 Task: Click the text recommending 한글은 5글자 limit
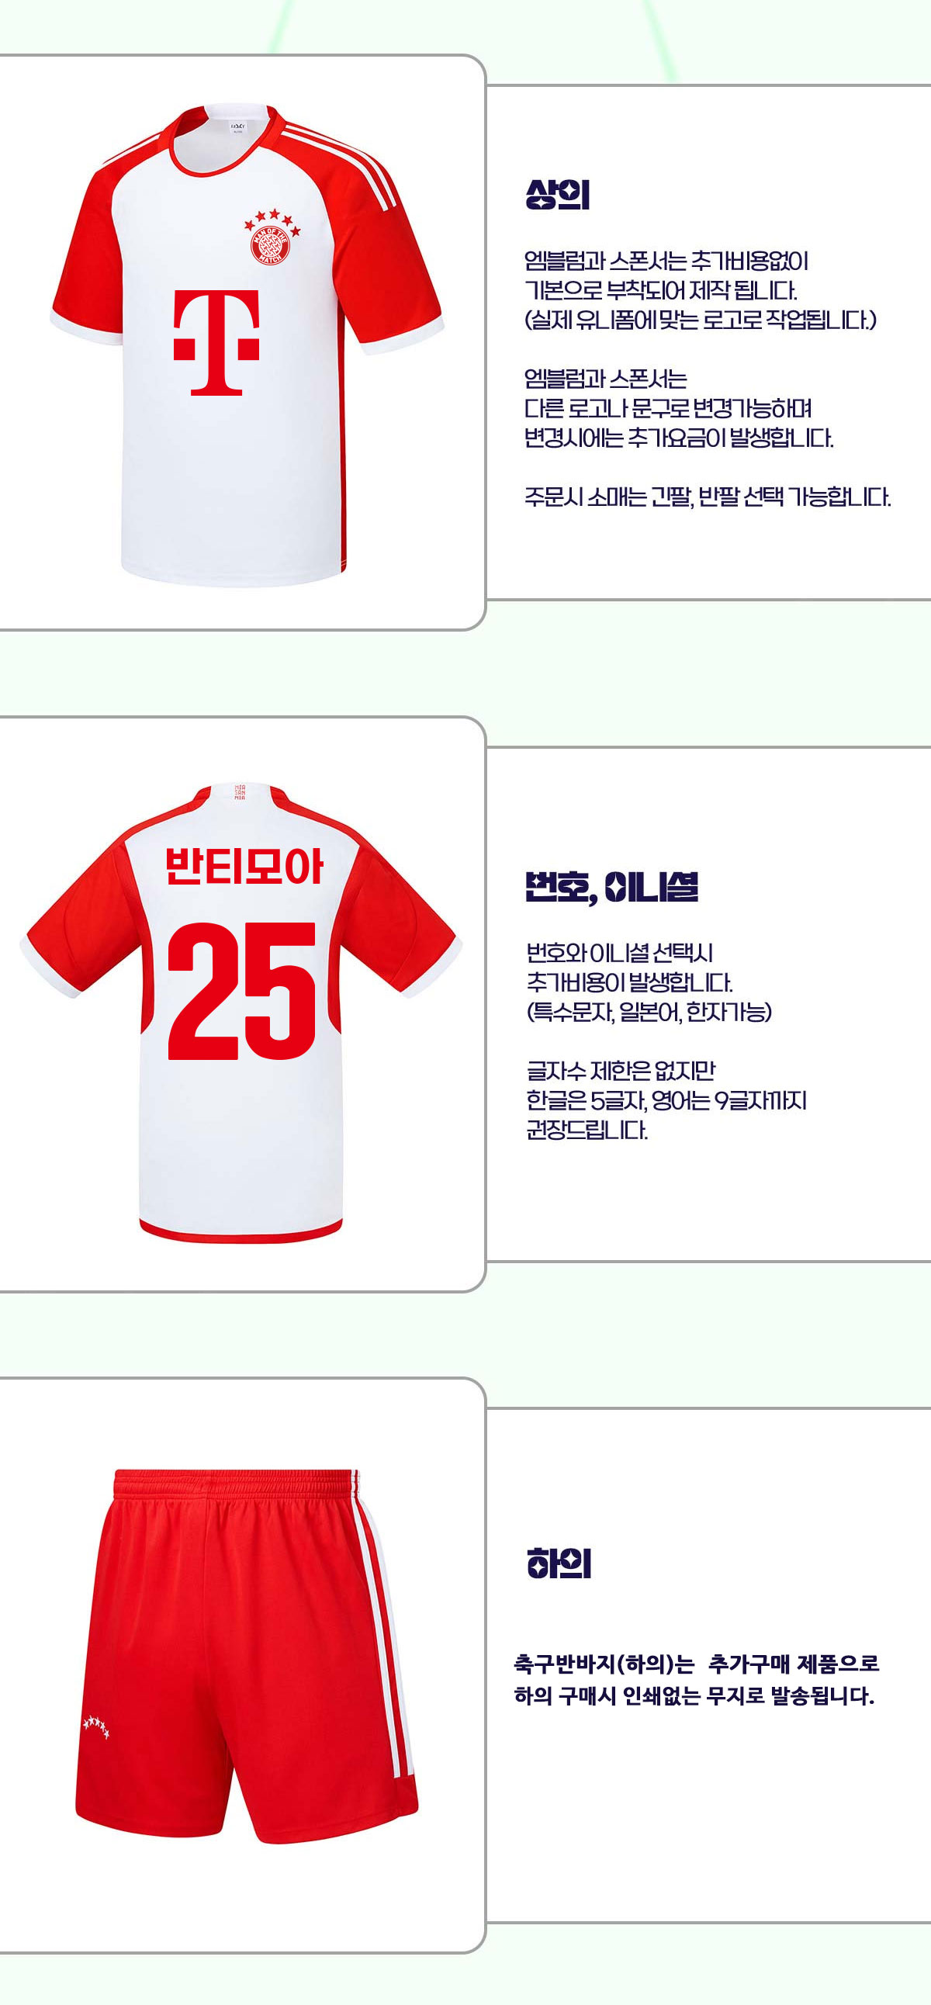coord(666,1100)
